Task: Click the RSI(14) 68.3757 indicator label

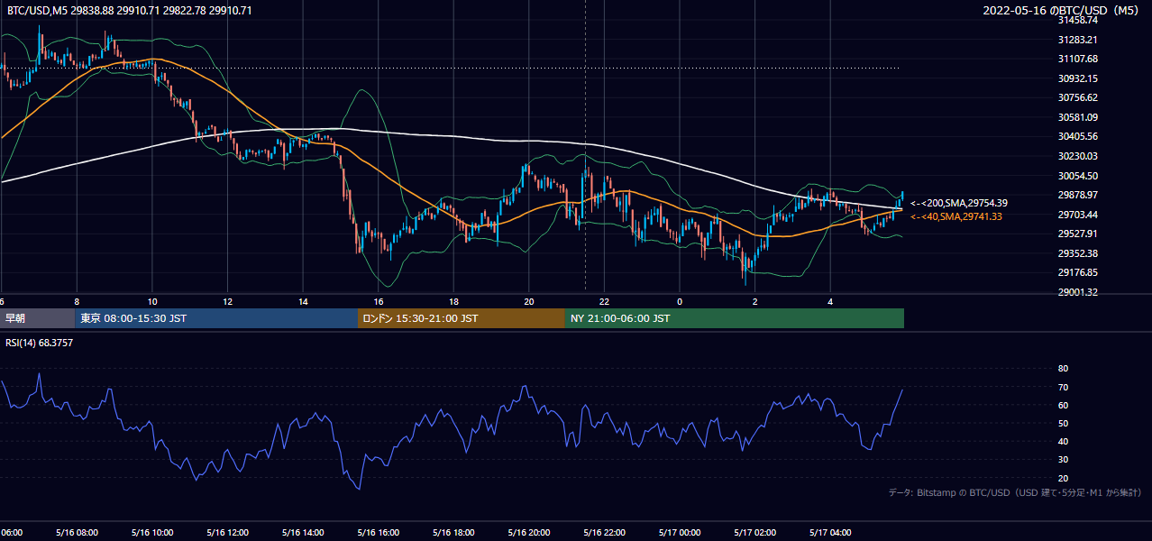Action: (x=40, y=343)
